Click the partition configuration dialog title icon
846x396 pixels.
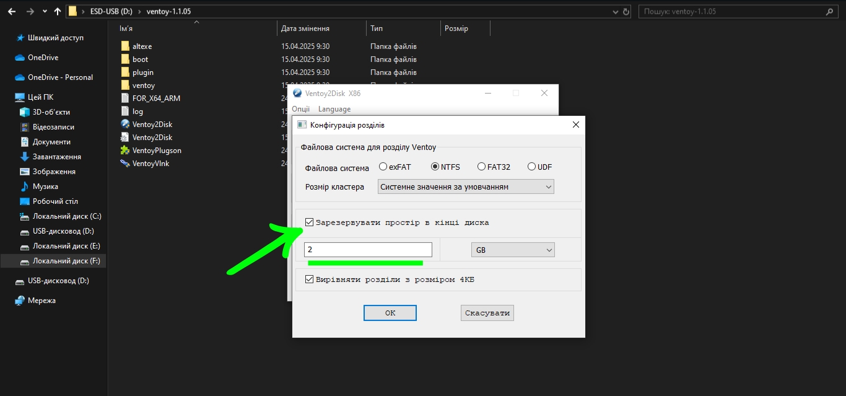point(302,125)
